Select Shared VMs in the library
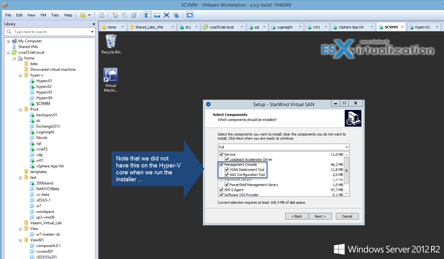This screenshot has height=259, width=444. pos(28,47)
